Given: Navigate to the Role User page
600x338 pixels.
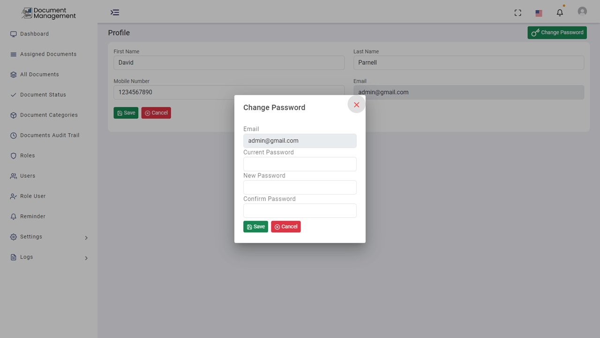Looking at the screenshot, I should (x=34, y=196).
